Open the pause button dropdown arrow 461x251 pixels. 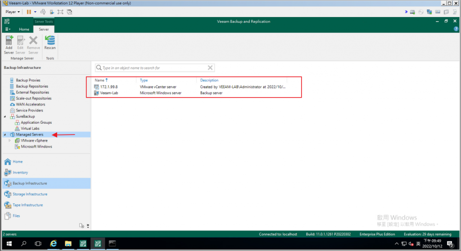(35, 12)
